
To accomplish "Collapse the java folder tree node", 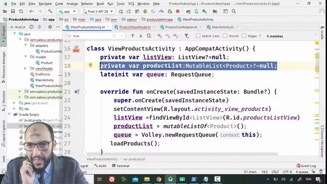I will coord(15,34).
